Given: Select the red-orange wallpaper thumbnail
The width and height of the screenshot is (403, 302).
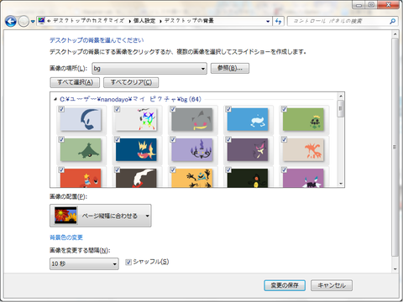Looking at the screenshot, I should [81, 178].
